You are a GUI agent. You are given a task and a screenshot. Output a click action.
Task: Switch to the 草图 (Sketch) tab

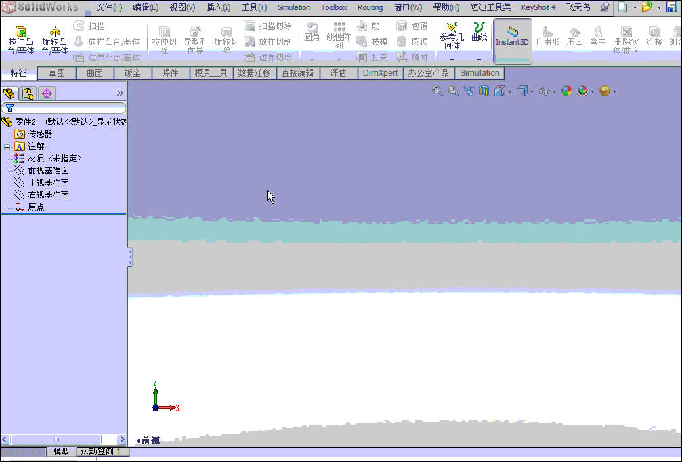56,73
